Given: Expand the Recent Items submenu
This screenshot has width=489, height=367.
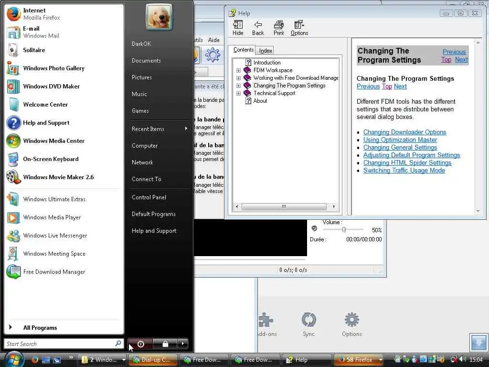Looking at the screenshot, I should click(159, 129).
